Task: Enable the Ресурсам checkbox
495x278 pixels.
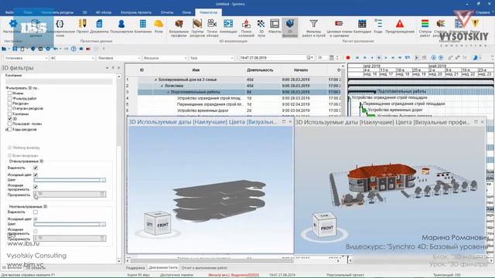Action: [x=10, y=103]
